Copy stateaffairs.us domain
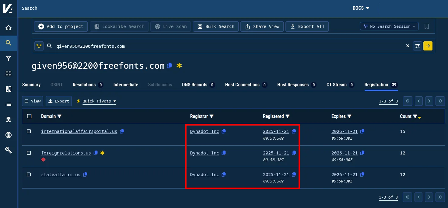The image size is (448, 208). pyautogui.click(x=85, y=175)
